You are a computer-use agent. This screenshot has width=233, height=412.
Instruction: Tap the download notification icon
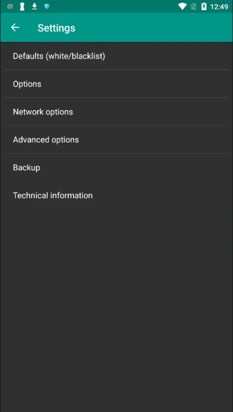coord(34,7)
